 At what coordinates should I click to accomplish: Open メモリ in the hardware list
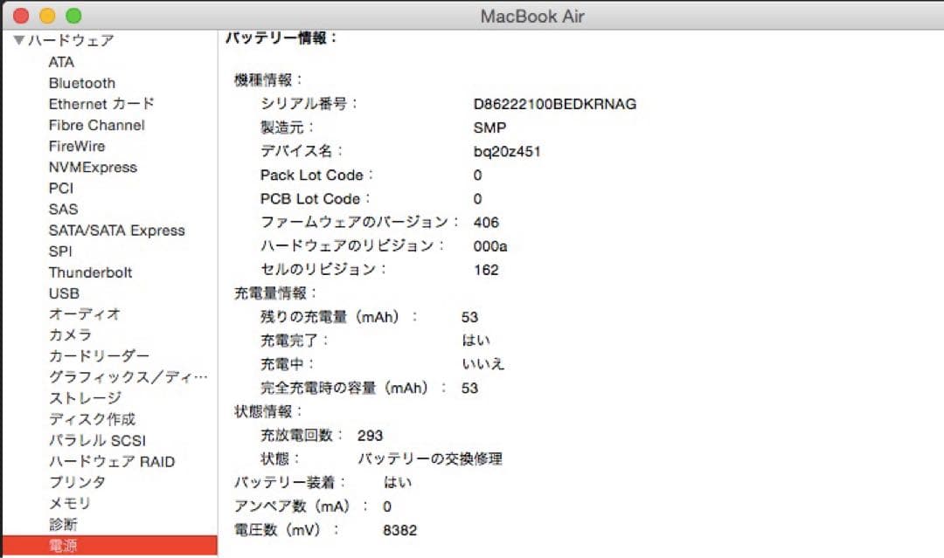coord(70,503)
